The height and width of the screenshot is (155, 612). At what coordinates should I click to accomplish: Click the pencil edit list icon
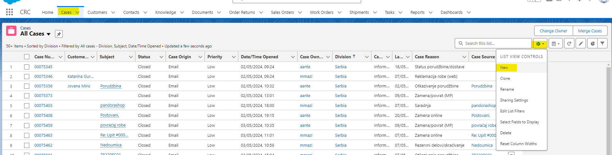pyautogui.click(x=580, y=44)
